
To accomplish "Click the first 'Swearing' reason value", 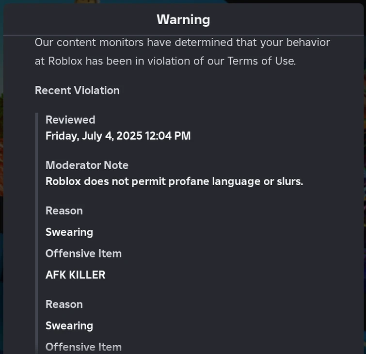I will point(69,232).
